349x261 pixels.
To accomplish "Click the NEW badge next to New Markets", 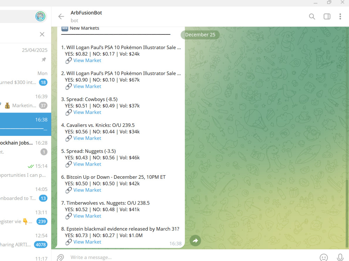I will (x=65, y=28).
